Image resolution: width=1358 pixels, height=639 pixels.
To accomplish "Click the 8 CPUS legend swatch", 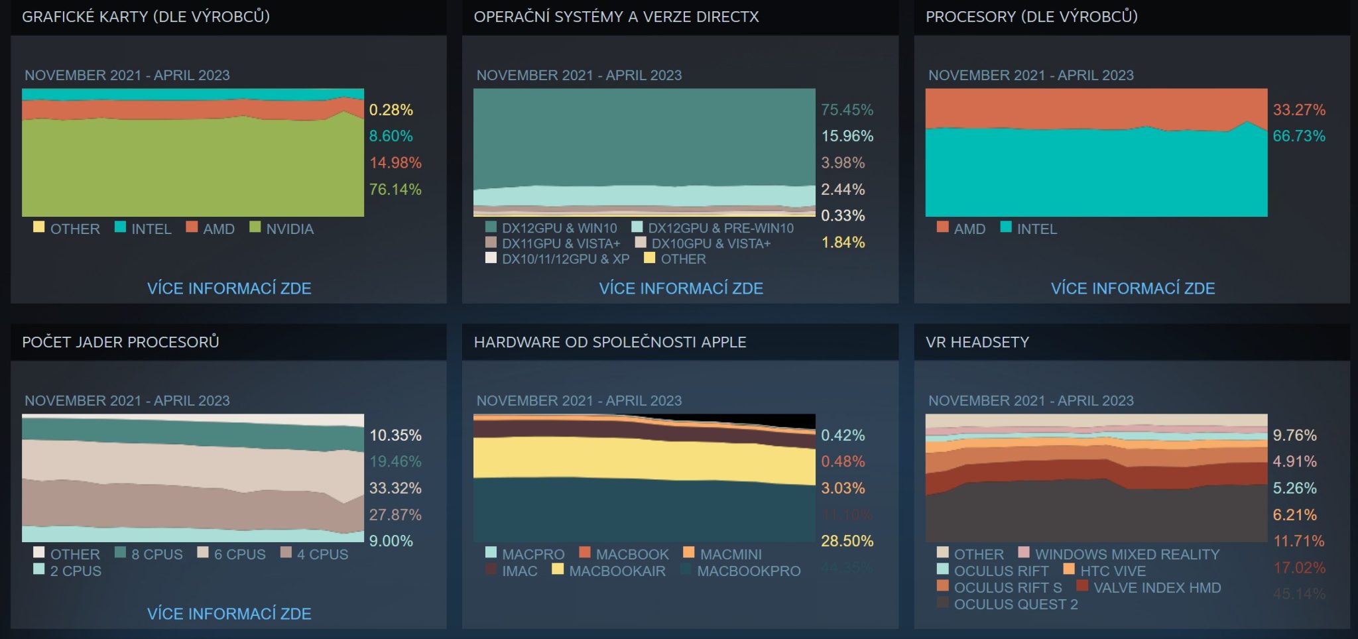I will [x=120, y=552].
